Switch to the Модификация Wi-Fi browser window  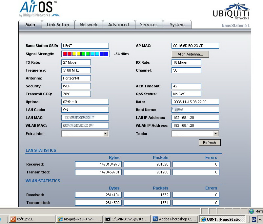click(79, 219)
